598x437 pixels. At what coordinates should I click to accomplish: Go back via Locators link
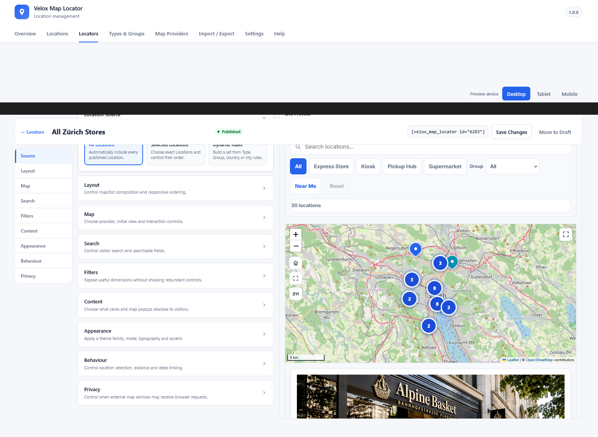tap(33, 132)
